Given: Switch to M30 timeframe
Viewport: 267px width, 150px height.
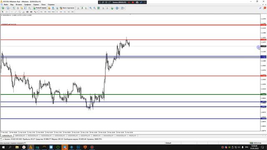Looking at the screenshot, I should click(x=53, y=12).
